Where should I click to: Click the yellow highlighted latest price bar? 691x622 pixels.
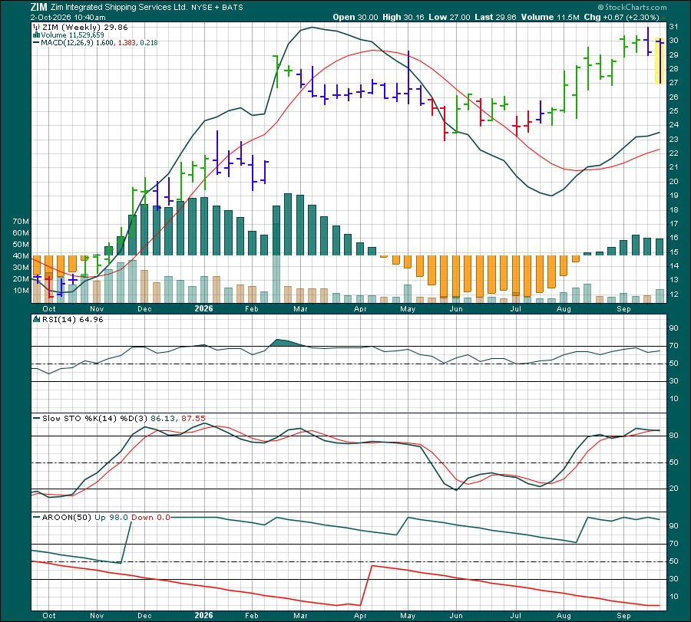point(660,61)
